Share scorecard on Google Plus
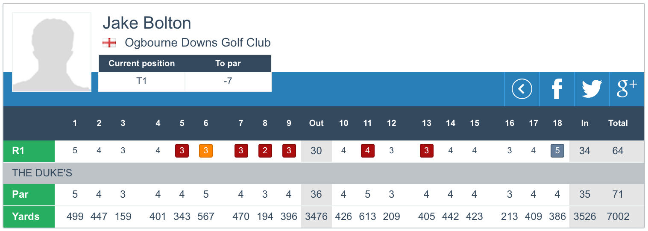This screenshot has height=231, width=648. (x=627, y=89)
